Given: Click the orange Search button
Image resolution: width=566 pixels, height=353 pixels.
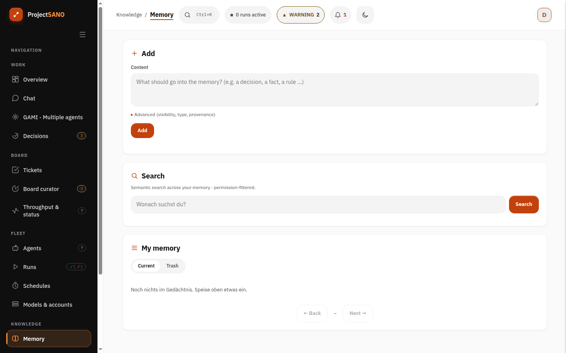Looking at the screenshot, I should click(x=524, y=204).
